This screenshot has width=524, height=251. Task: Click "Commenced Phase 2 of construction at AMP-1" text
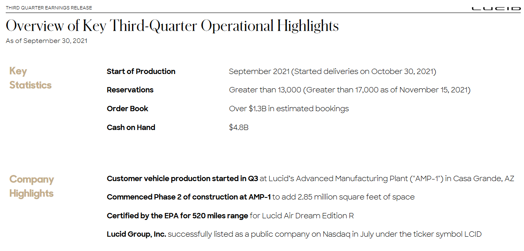tap(188, 197)
